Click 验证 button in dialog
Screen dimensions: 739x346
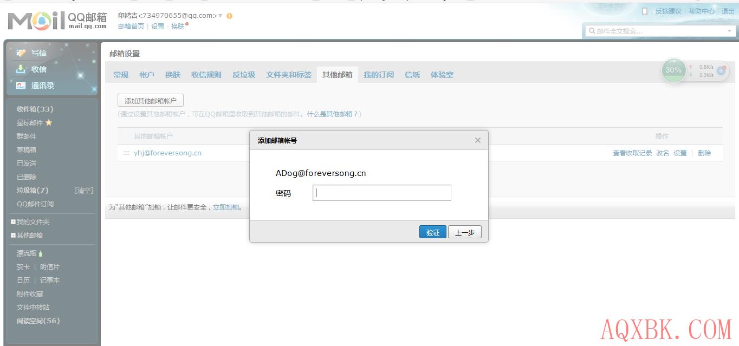click(x=433, y=232)
